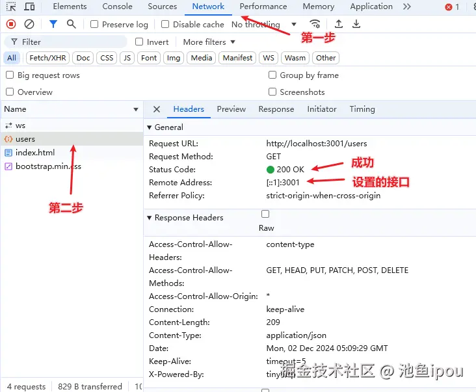The height and width of the screenshot is (392, 476).
Task: Switch to the Memory tab
Action: (x=319, y=7)
